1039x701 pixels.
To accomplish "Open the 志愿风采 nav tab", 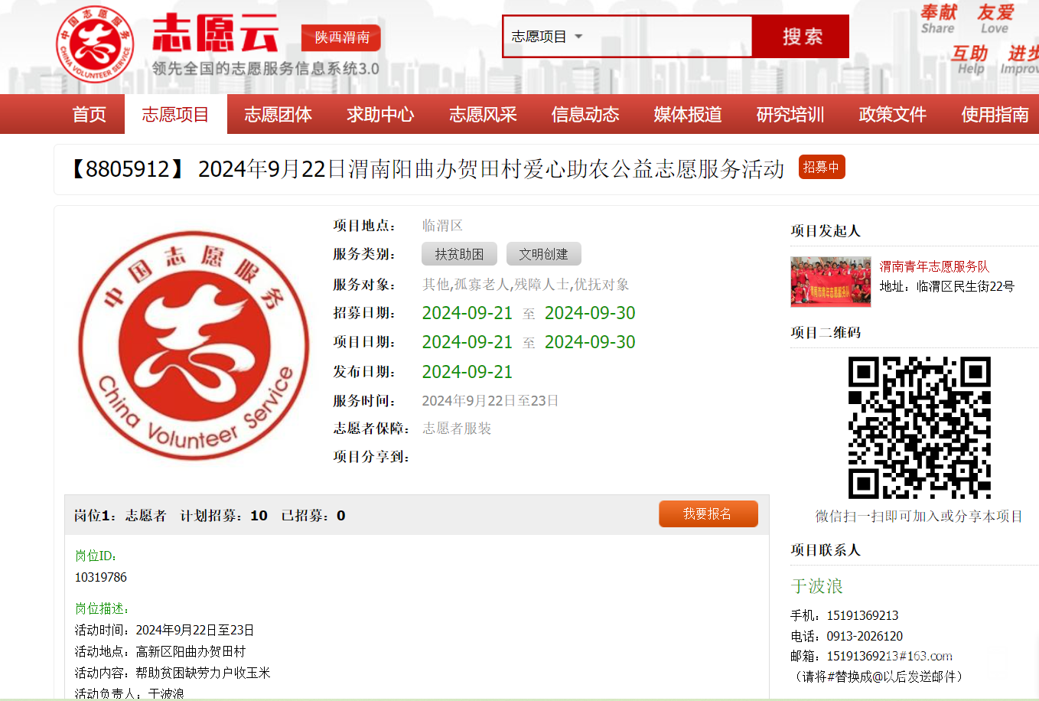I will (483, 115).
